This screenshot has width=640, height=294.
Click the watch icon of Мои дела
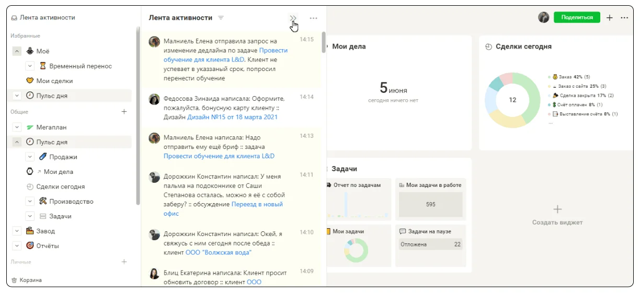(x=30, y=172)
